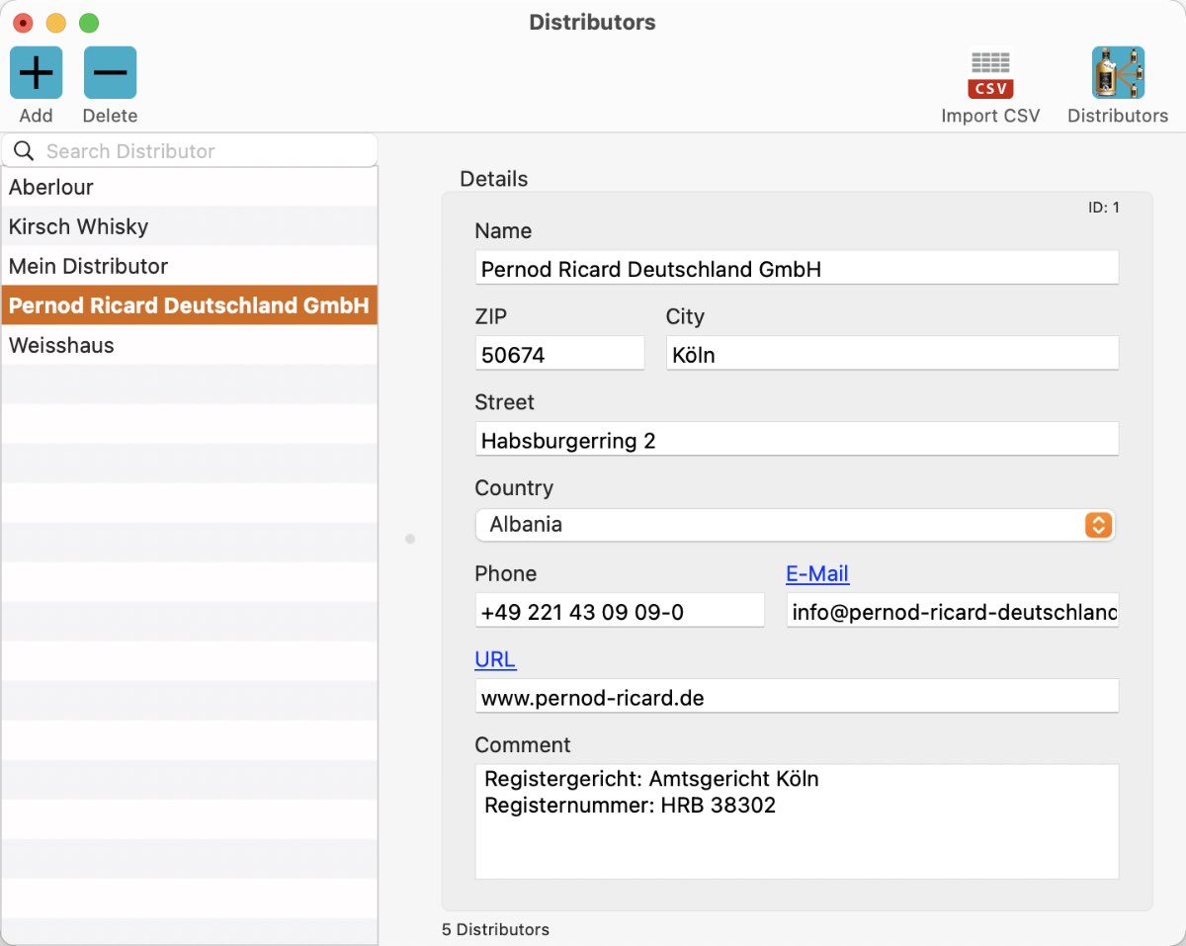Viewport: 1186px width, 946px height.
Task: Focus the Search Distributor field
Action: [x=190, y=151]
